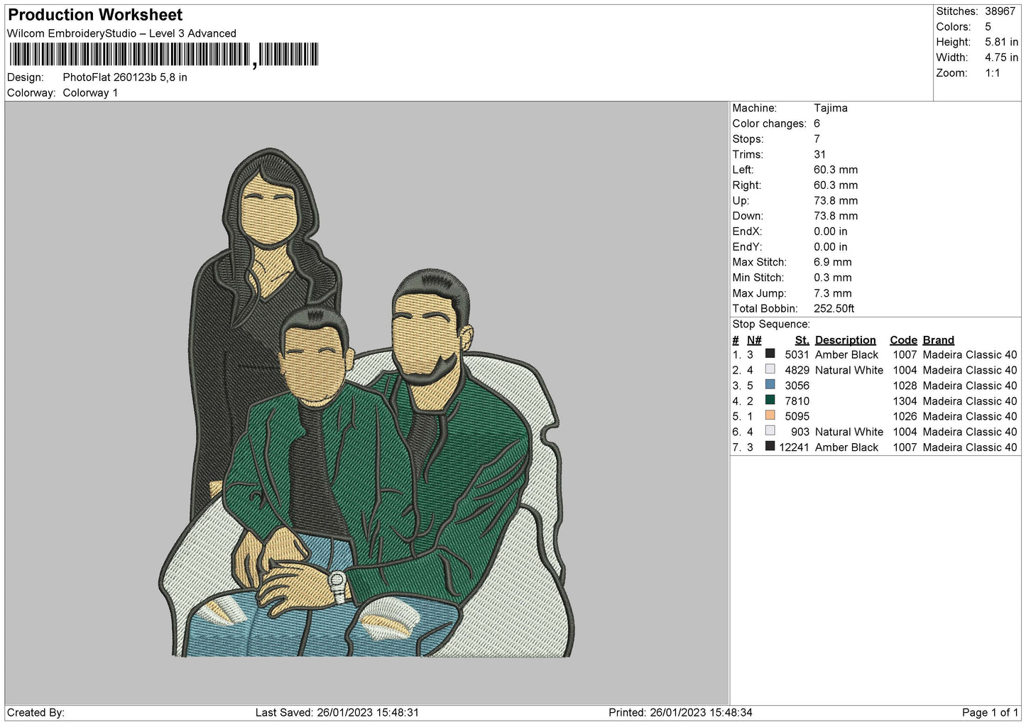Click the 'Color changes' value 6
The image size is (1026, 725).
click(x=817, y=124)
